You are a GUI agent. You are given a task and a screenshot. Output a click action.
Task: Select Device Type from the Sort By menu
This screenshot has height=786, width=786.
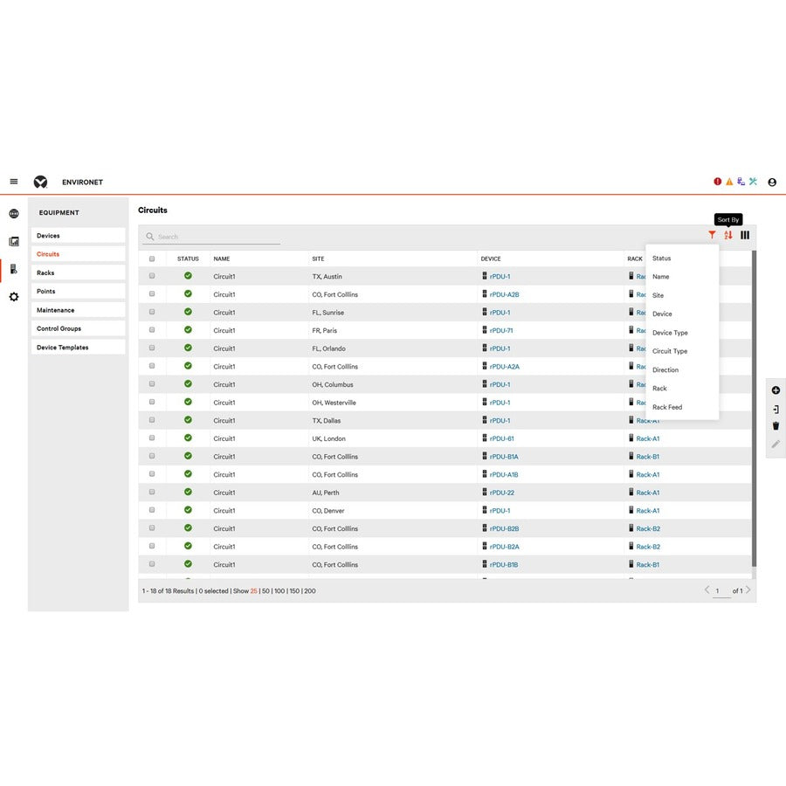(x=669, y=332)
